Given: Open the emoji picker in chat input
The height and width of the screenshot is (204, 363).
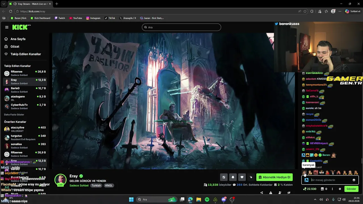Looking at the screenshot, I should pos(354,180).
